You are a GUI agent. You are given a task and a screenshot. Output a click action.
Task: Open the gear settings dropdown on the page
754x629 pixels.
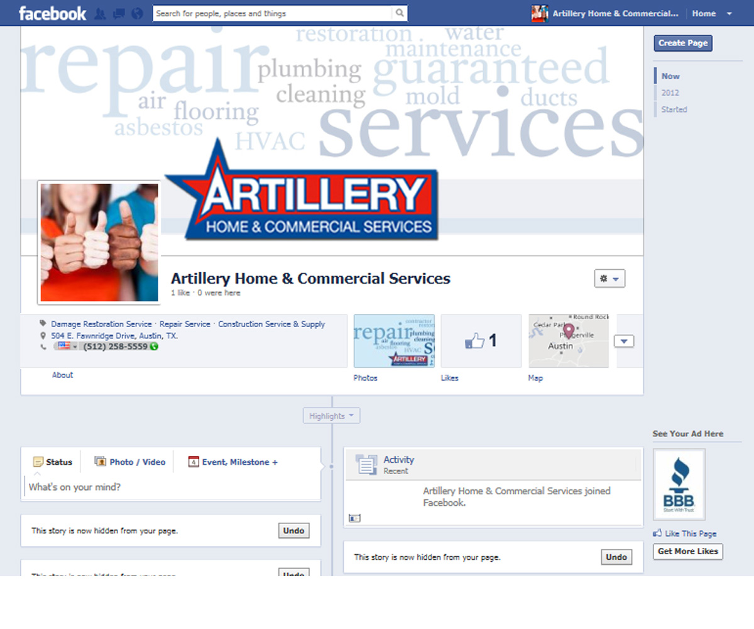pos(609,278)
